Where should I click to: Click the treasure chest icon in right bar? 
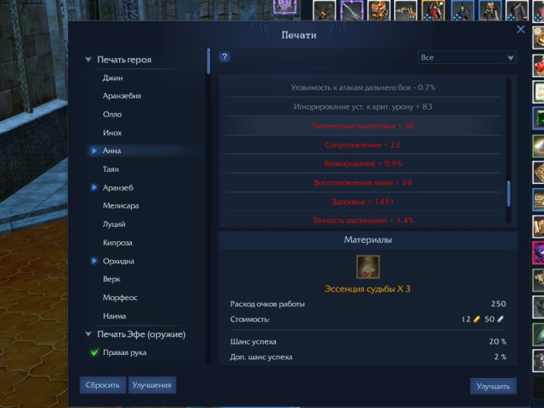coord(539,199)
